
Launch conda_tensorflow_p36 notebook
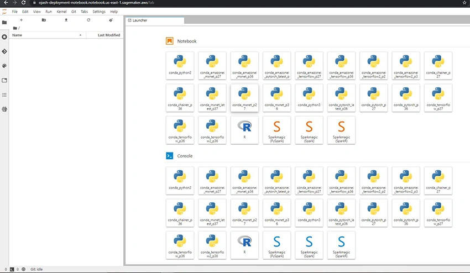pyautogui.click(x=180, y=130)
